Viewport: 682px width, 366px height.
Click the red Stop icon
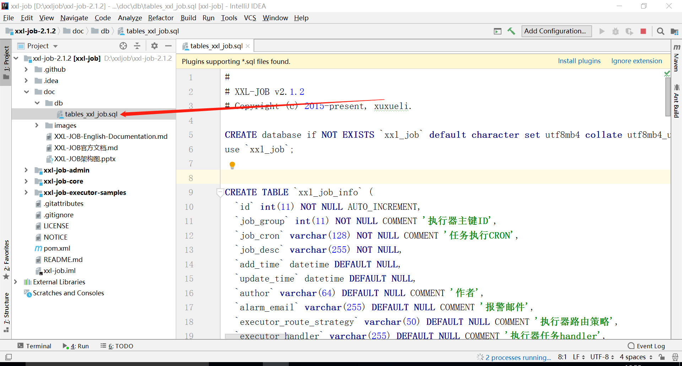pos(643,31)
